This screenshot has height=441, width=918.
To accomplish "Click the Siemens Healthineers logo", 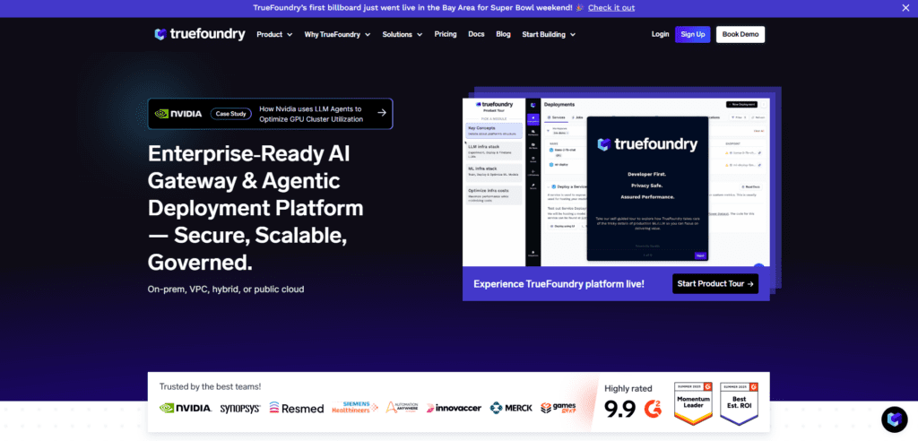I will pyautogui.click(x=355, y=407).
